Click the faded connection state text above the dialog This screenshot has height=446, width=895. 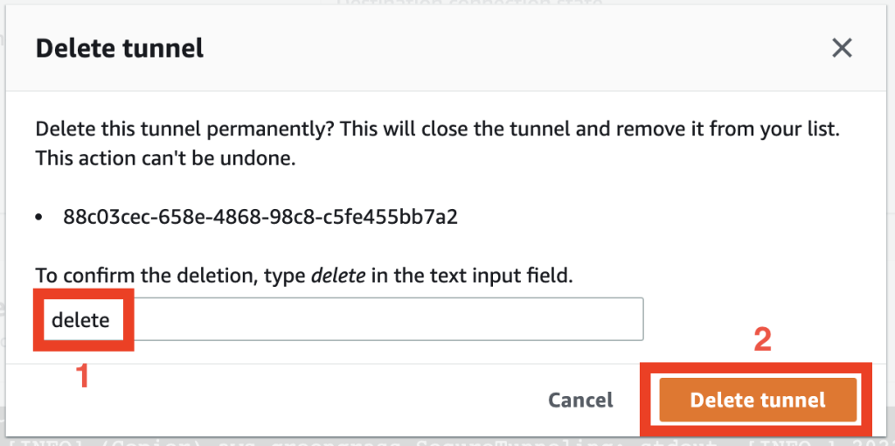click(468, 4)
